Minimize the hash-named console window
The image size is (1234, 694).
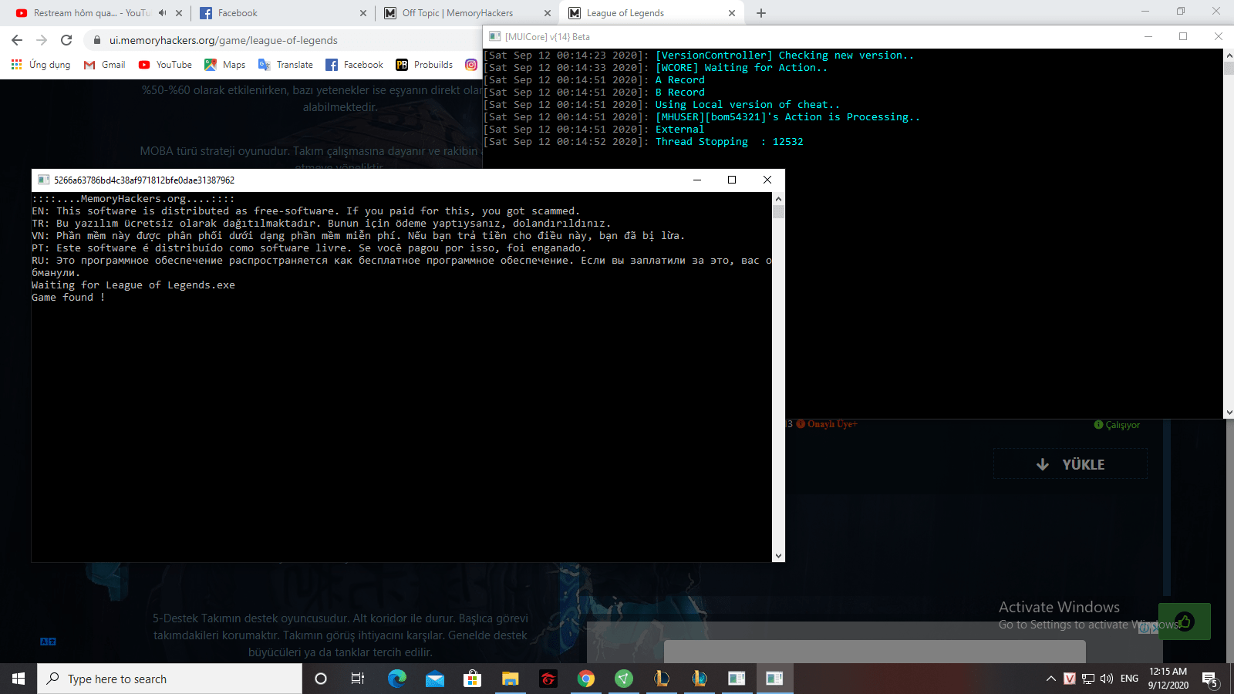[x=697, y=180]
